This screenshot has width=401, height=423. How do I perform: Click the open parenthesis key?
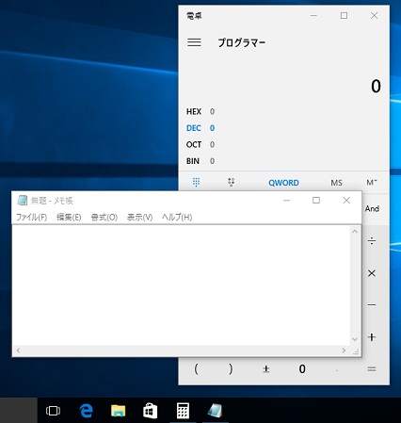[x=196, y=369]
